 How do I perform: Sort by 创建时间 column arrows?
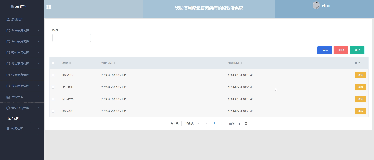coord(115,63)
